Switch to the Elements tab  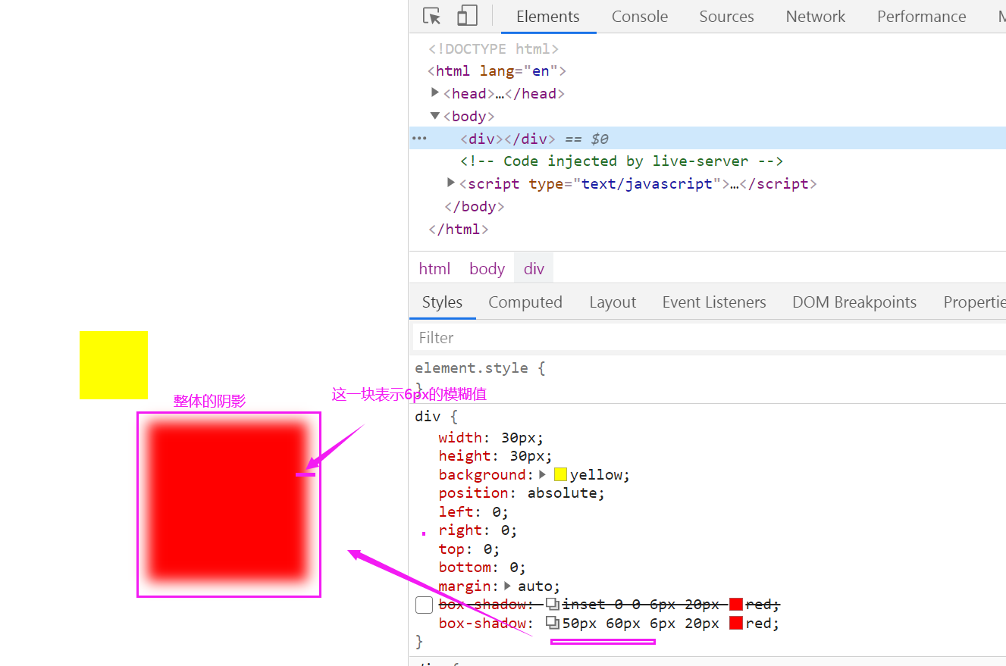548,17
